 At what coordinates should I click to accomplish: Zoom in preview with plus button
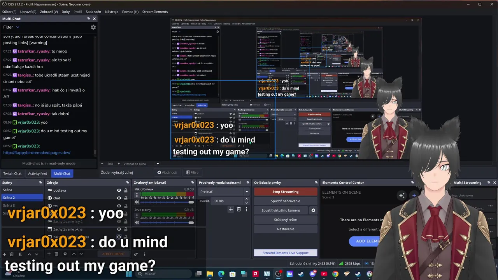click(x=118, y=164)
